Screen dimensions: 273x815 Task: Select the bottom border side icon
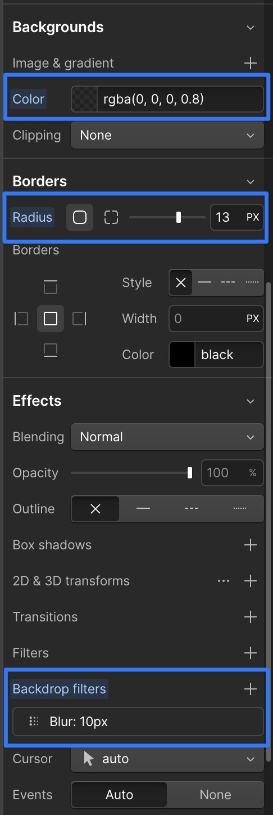click(51, 351)
